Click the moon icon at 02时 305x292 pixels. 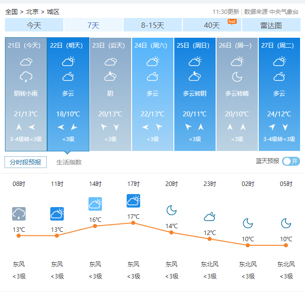tap(248, 223)
